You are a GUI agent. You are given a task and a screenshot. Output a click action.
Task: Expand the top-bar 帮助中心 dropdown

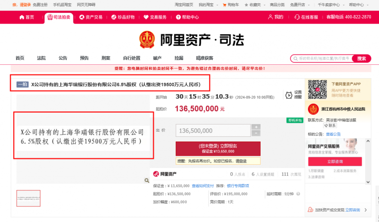(x=359, y=5)
